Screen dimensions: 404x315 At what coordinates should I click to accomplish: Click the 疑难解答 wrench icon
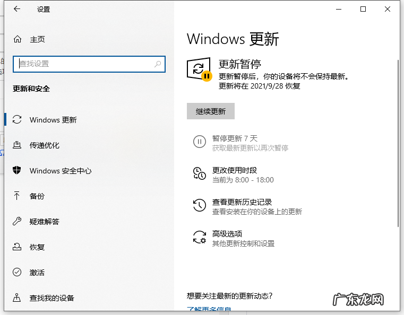pyautogui.click(x=17, y=221)
